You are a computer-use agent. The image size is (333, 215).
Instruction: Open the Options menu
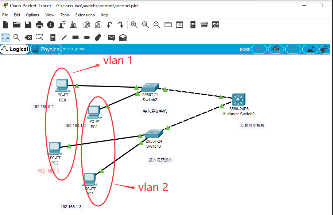point(32,15)
